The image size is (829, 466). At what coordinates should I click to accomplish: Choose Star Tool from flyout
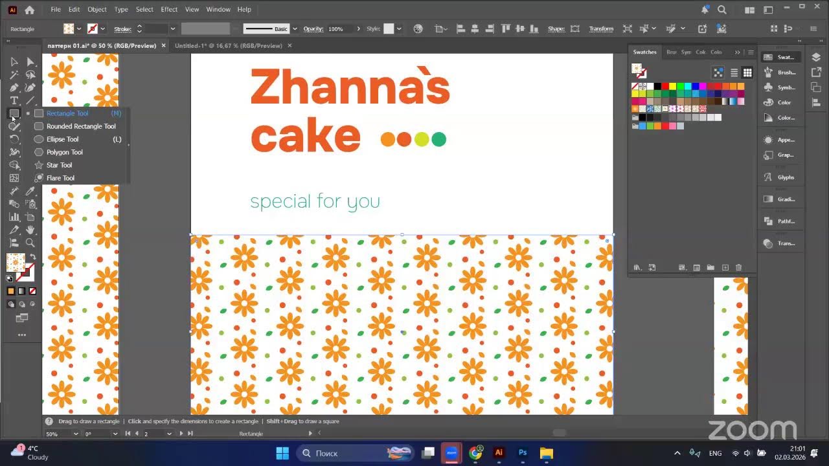(x=78, y=165)
